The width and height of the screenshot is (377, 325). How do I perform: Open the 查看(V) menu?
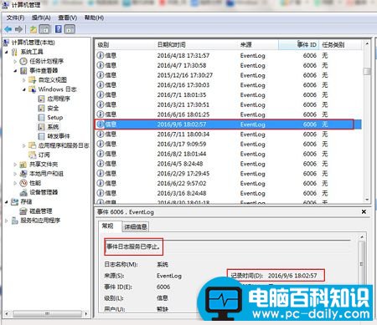coord(67,18)
